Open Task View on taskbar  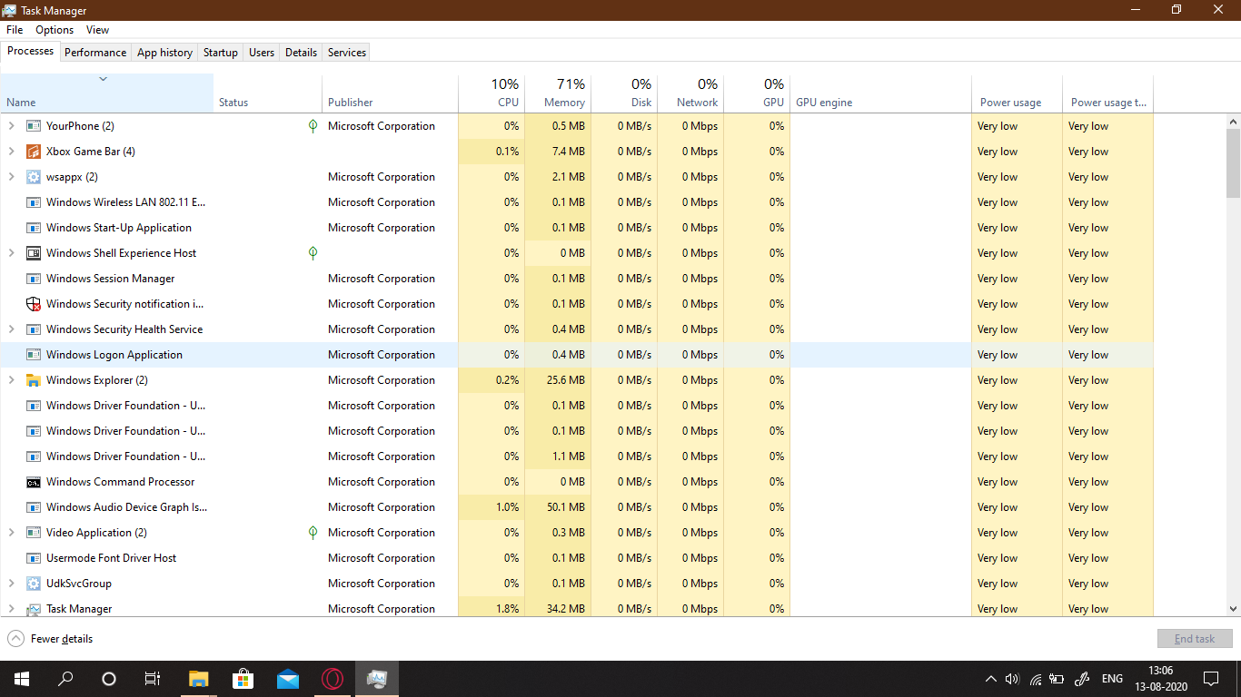pos(153,679)
